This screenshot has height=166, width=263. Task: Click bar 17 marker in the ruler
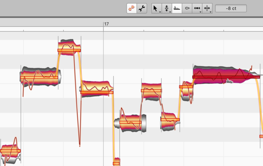click(106, 24)
